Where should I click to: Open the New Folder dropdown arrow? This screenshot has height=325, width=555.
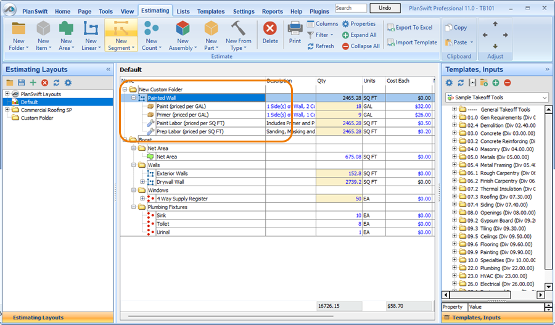27,48
